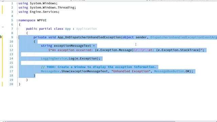Click "e.Exception.Message" in the interpolated string
Viewport: 217px width, 122px height.
(114, 50)
